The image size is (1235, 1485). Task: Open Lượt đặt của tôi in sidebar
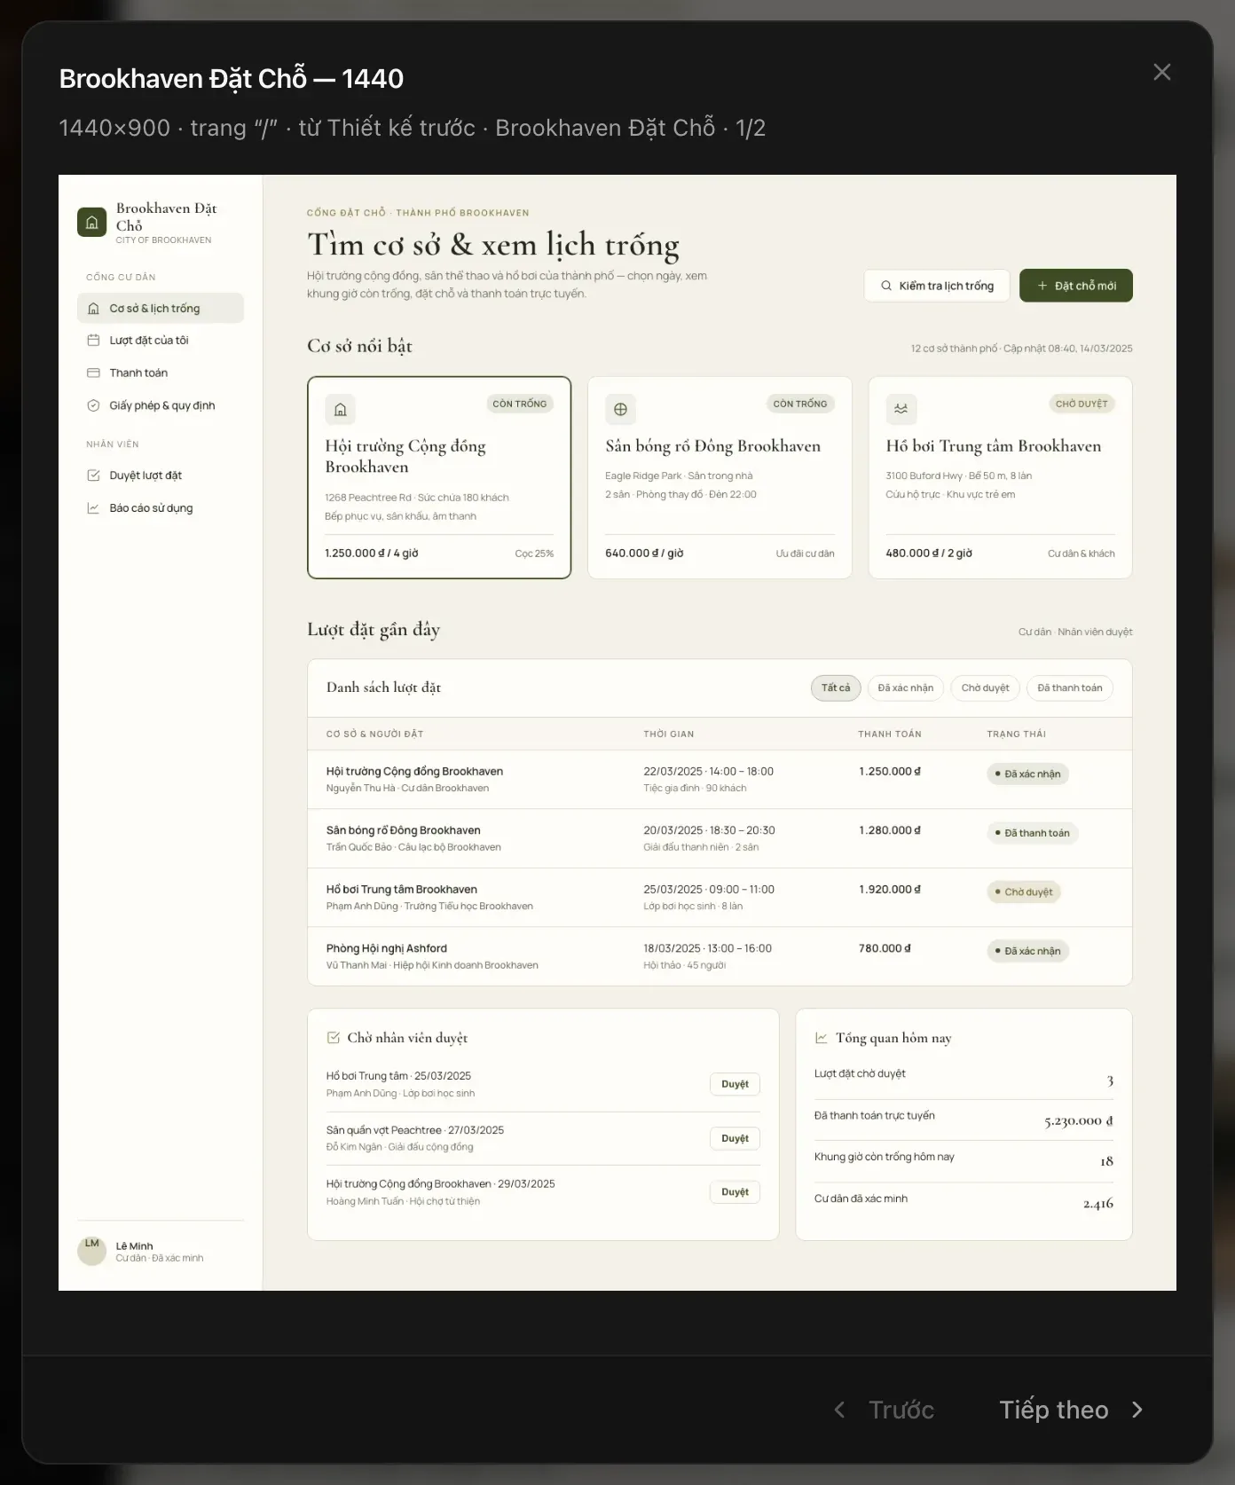[x=160, y=341]
